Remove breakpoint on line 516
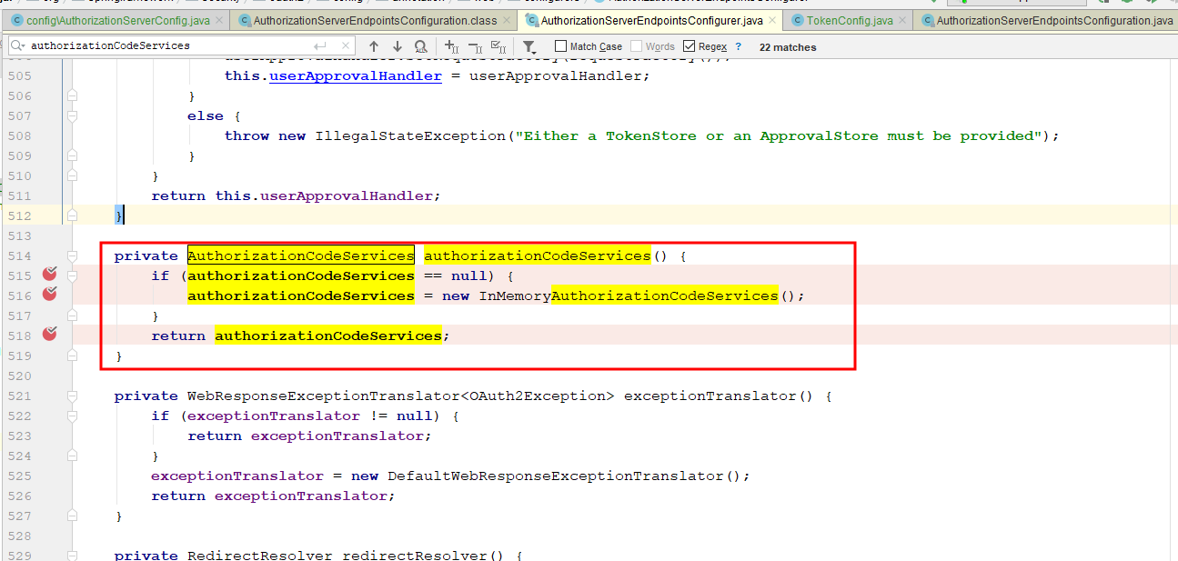The width and height of the screenshot is (1178, 561). (x=49, y=294)
